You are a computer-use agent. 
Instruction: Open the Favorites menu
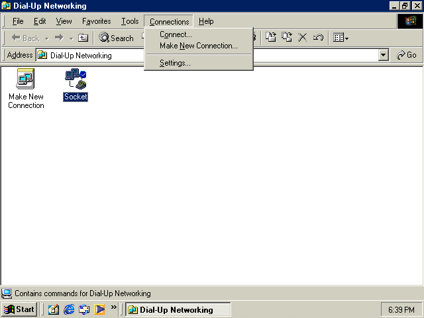coord(97,21)
